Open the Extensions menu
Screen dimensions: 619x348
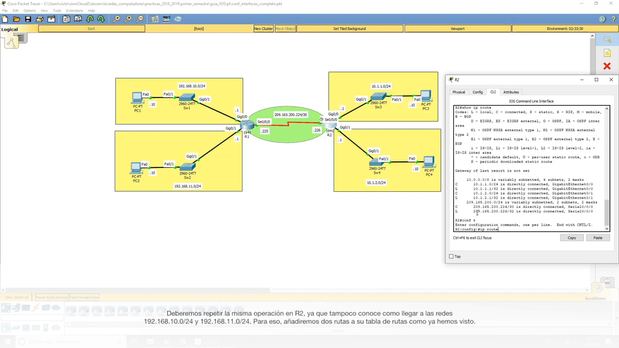(74, 11)
